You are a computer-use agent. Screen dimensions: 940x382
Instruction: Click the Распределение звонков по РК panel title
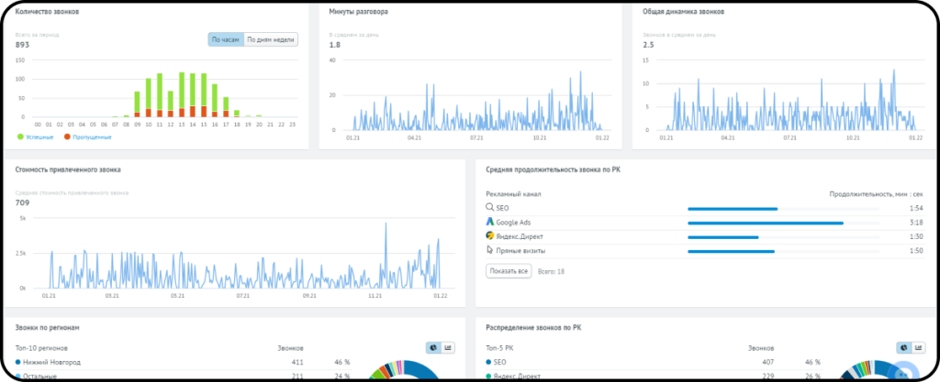pos(533,328)
